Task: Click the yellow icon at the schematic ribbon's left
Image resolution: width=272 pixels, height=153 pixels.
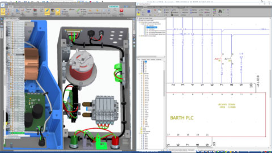Action: click(x=139, y=13)
